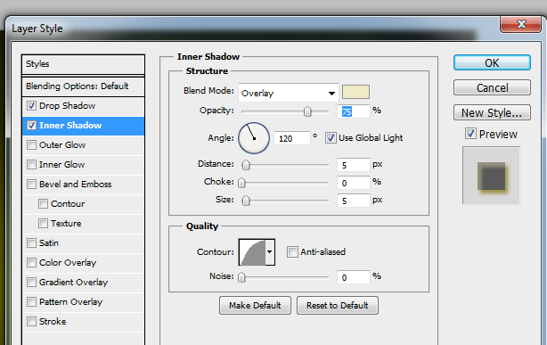Open the Blend Mode Overlay dropdown
This screenshot has width=547, height=345.
[x=289, y=93]
